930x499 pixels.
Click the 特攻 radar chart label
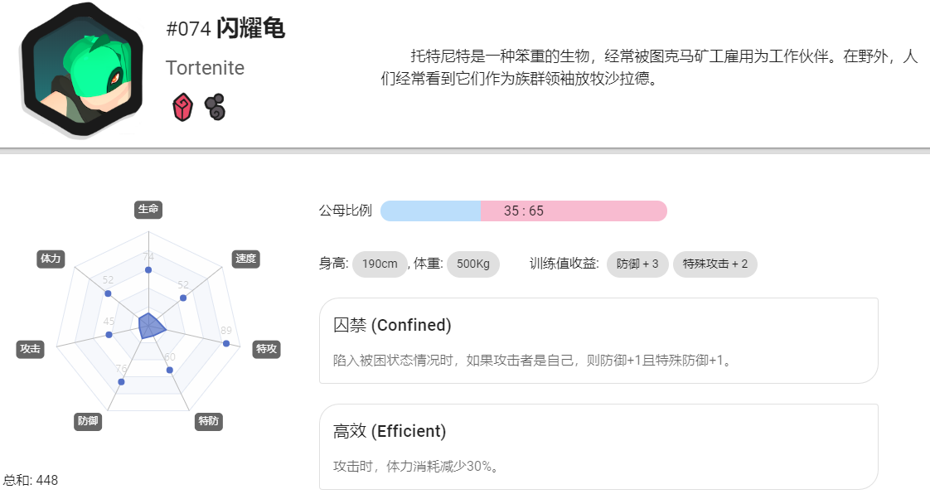point(266,349)
